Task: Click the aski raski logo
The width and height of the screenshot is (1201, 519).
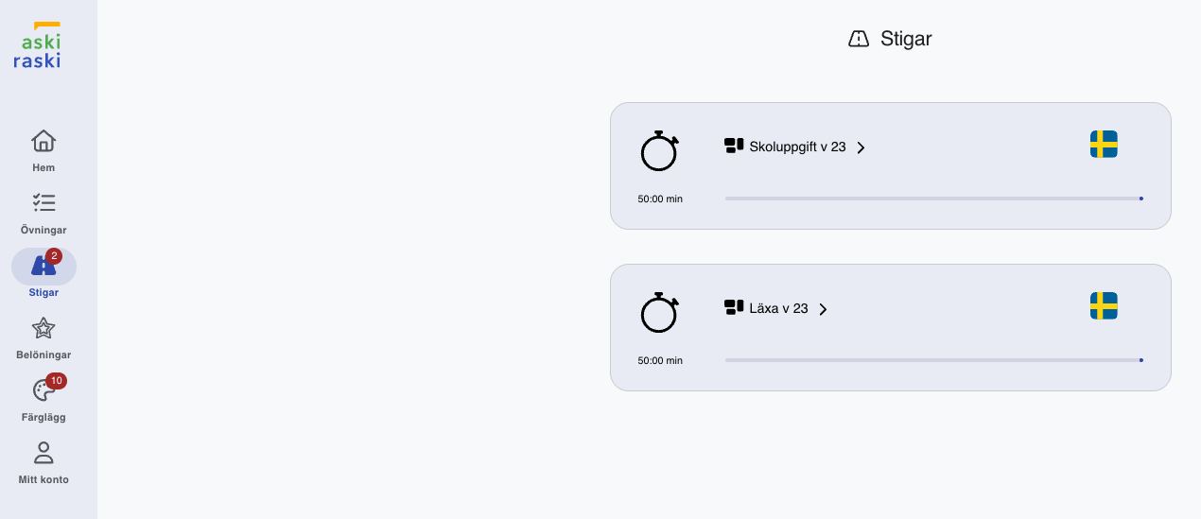Action: (38, 46)
